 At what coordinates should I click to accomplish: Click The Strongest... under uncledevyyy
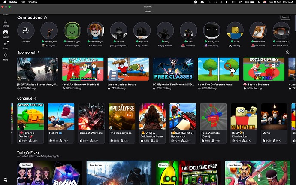pos(72,45)
